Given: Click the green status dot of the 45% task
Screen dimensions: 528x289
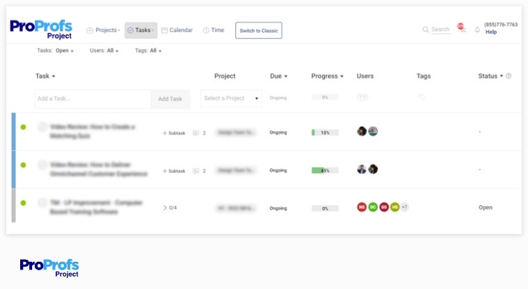Looking at the screenshot, I should 23,165.
